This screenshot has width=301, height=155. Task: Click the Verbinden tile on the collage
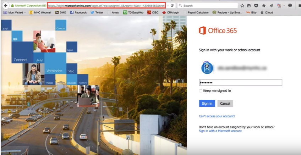(x=55, y=63)
